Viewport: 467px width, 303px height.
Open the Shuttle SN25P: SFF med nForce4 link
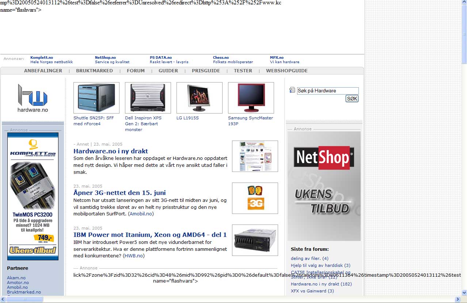(94, 121)
